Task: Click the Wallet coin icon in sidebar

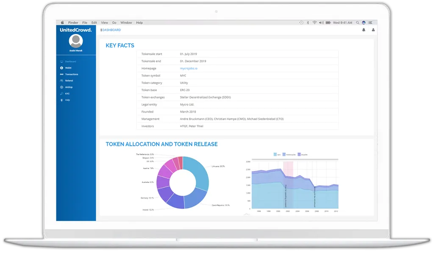Action: tap(61, 68)
